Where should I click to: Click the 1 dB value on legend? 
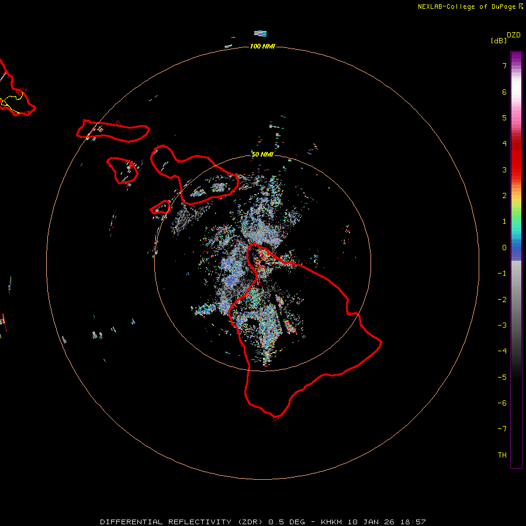[x=504, y=222]
